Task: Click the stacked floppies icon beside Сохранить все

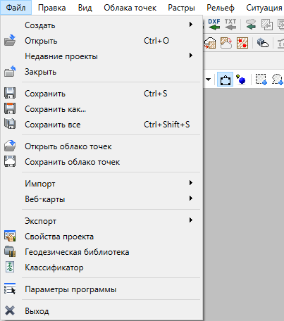Action: pos(10,124)
